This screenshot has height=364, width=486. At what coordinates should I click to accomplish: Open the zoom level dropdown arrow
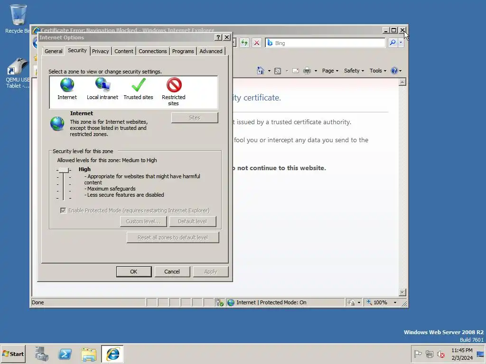395,302
